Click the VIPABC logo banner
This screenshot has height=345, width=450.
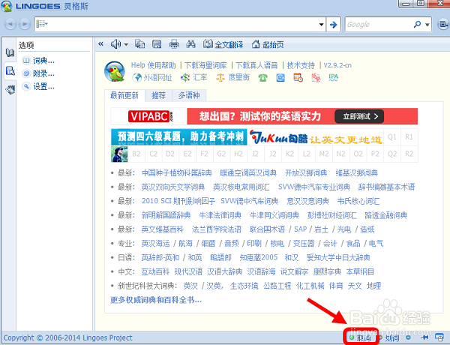(149, 116)
